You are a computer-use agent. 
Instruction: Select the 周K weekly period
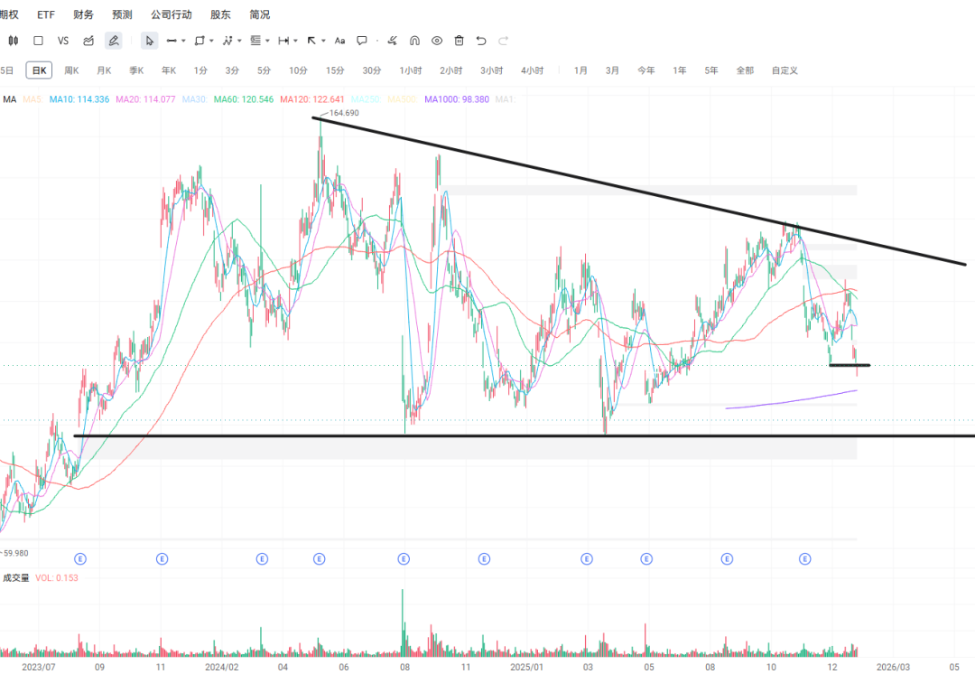coord(70,70)
